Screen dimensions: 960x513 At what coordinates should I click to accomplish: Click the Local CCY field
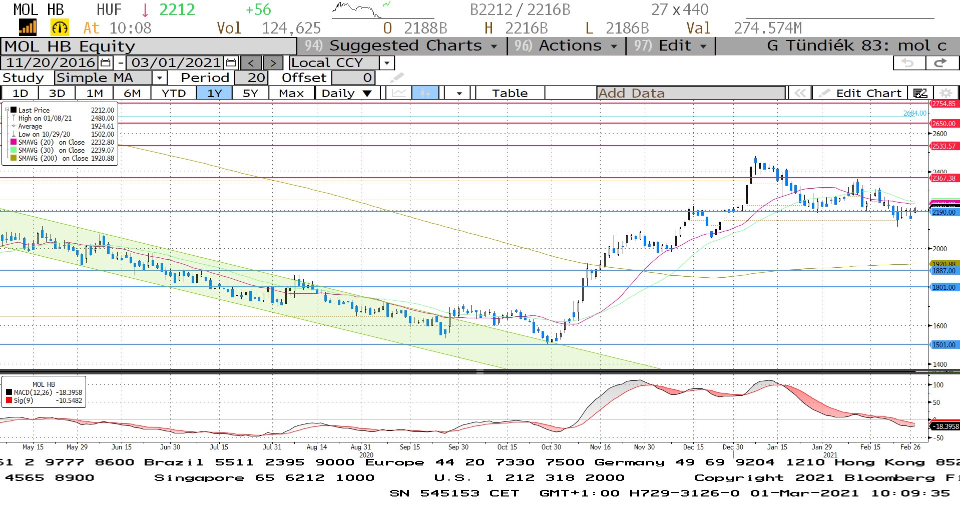coord(334,63)
